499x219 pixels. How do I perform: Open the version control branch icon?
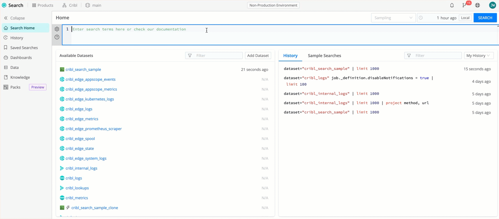tap(464, 5)
